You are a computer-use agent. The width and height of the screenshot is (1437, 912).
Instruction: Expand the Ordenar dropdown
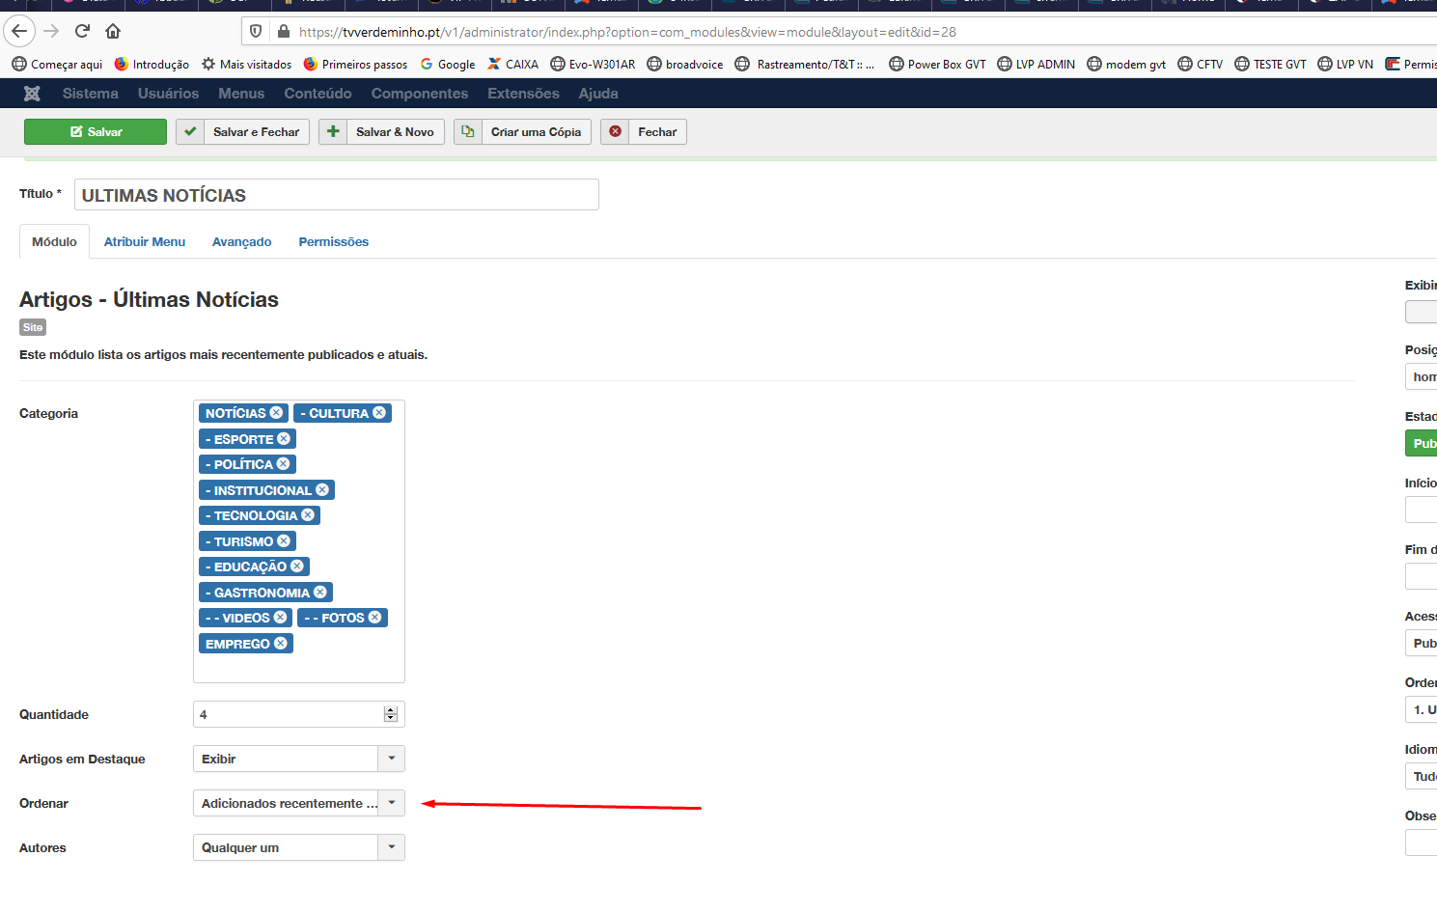tap(299, 803)
